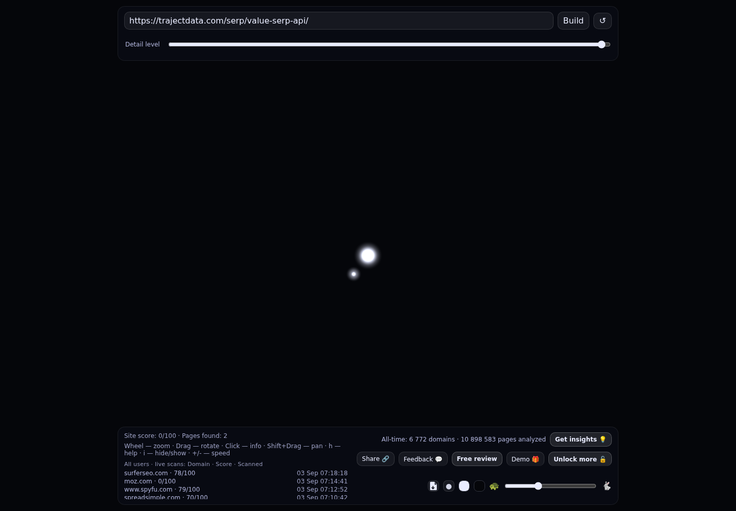Click the turtle slow-speed icon
Screen dimensions: 736x511
[x=494, y=486]
